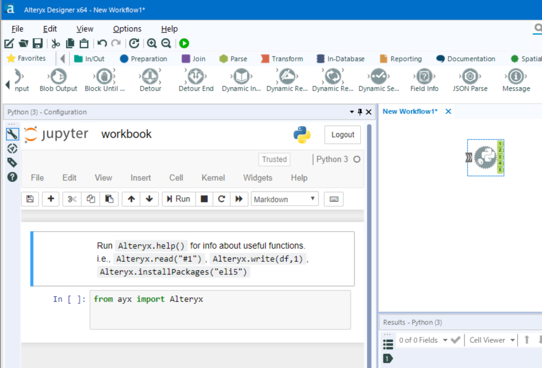Click the Logout button in Jupyter
This screenshot has width=542, height=368.
[x=343, y=135]
